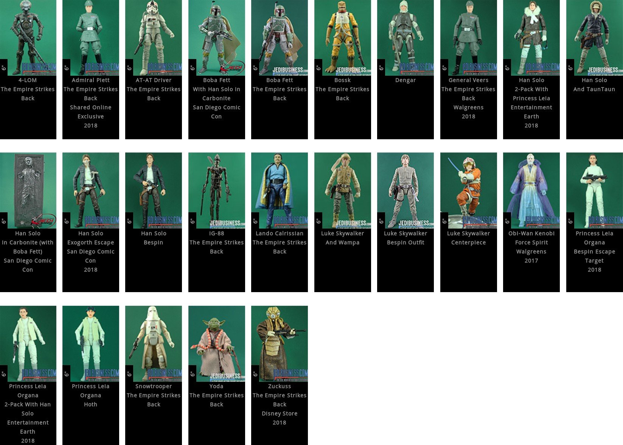Click the 'General Veers' title link
The image size is (623, 445).
pyautogui.click(x=469, y=80)
